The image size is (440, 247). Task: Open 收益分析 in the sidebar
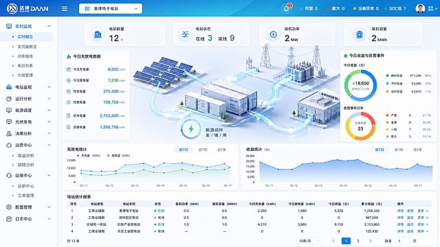(26, 156)
